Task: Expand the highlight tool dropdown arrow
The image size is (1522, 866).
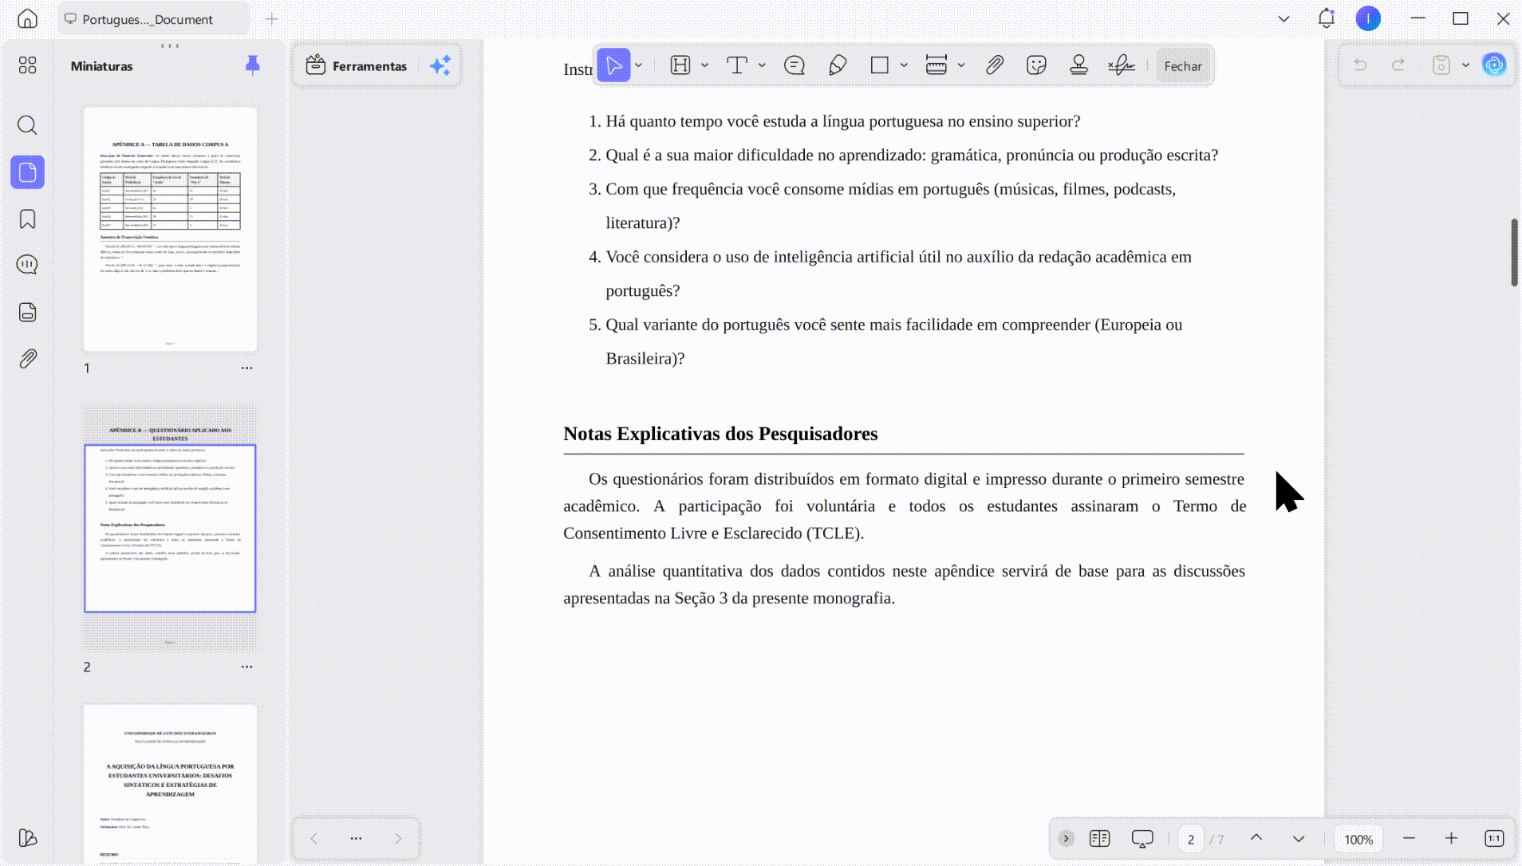Action: pos(705,65)
